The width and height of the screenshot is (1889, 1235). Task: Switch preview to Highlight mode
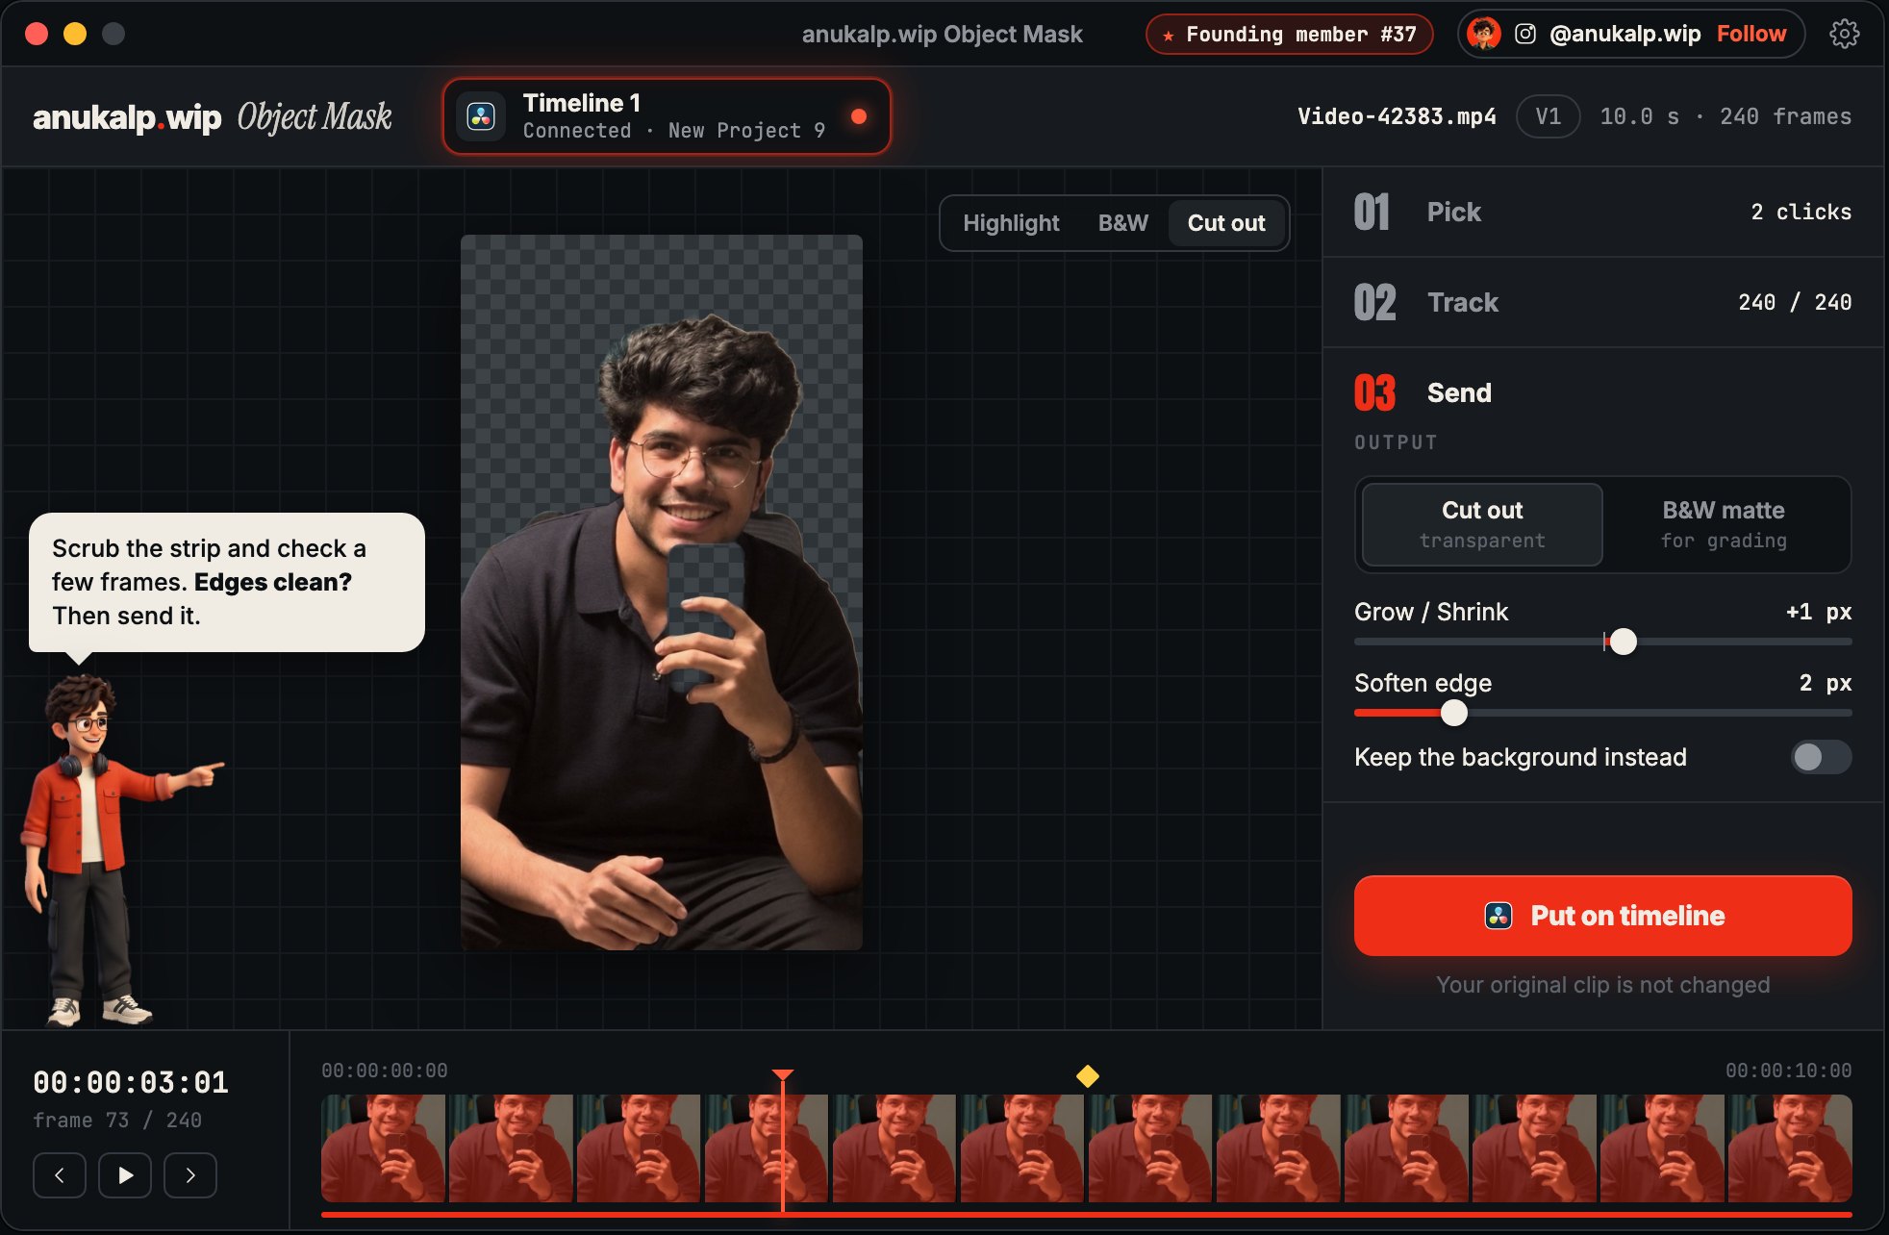point(1011,223)
